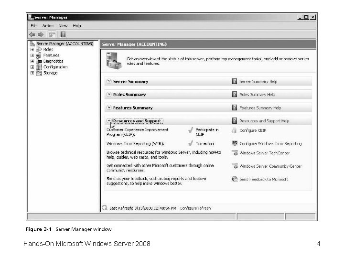Select the Roles tree item label

(x=48, y=49)
